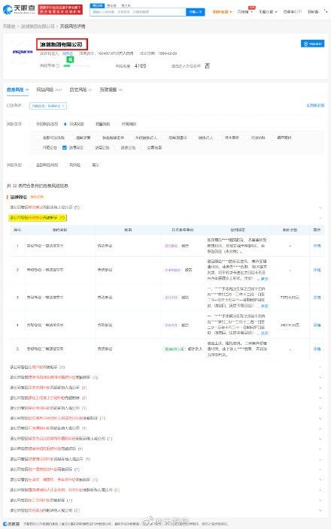This screenshot has height=529, width=331.
Task: Click the help icon next to 风险等级
Action: pos(58,65)
